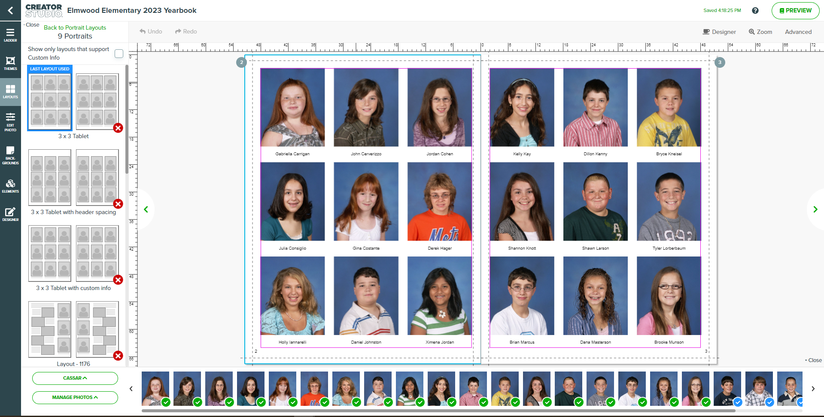
Task: Toggle the green check on Gabriella's filmstrip thumbnail
Action: [167, 402]
